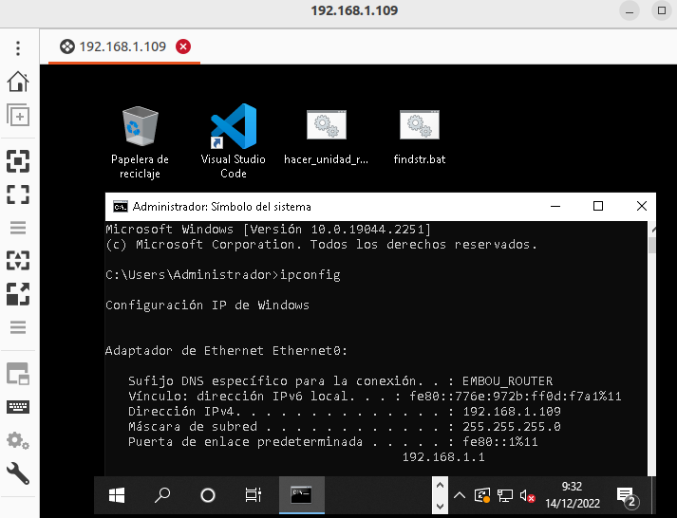
Task: Close the 192.168.1.109 tab
Action: [183, 46]
